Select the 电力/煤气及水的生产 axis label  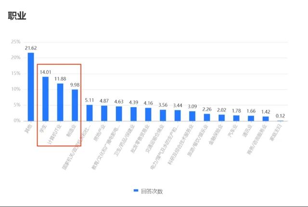[164, 147]
